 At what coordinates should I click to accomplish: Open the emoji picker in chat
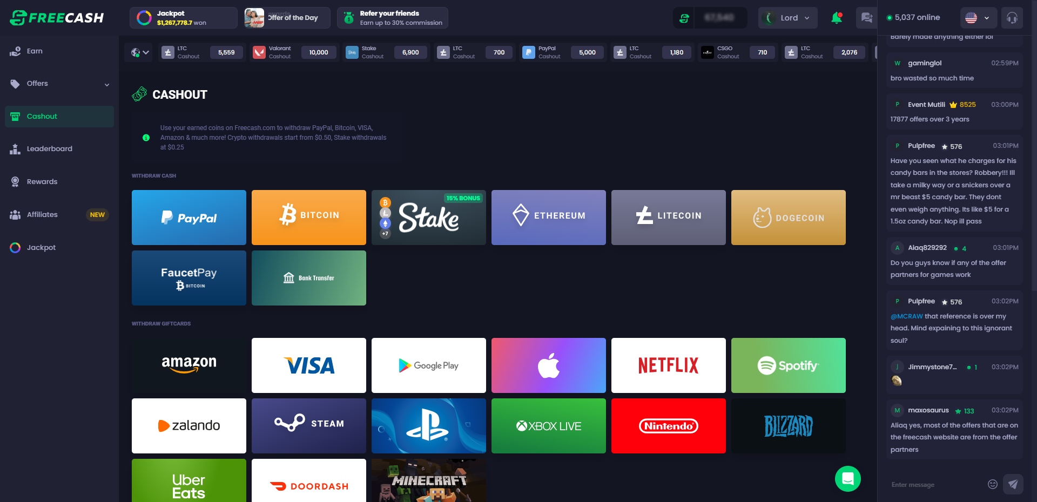point(993,484)
